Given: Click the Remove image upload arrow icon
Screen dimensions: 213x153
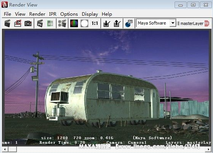Looking at the screenshot, I should pyautogui.click(x=117, y=23).
